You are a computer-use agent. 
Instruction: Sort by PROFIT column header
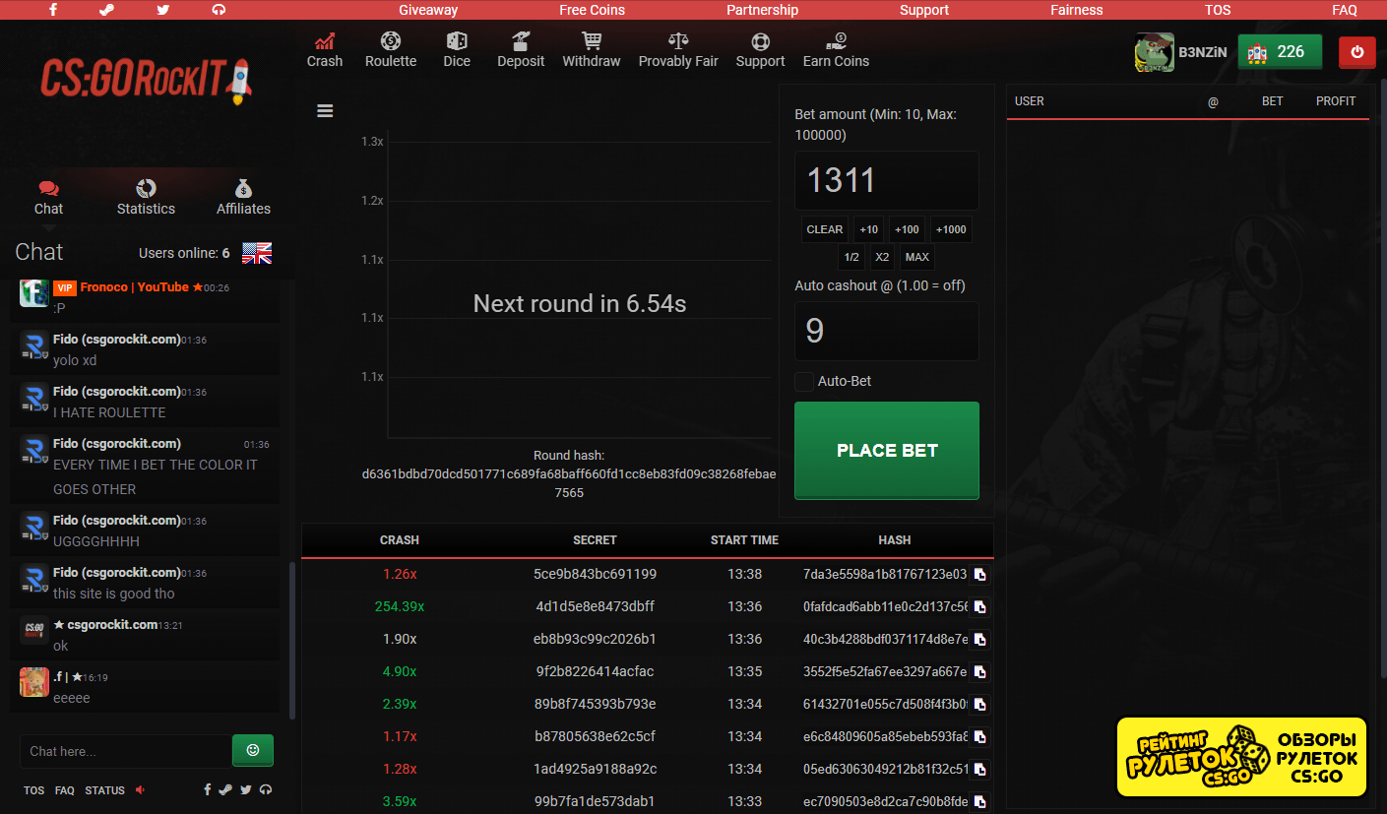point(1336,101)
